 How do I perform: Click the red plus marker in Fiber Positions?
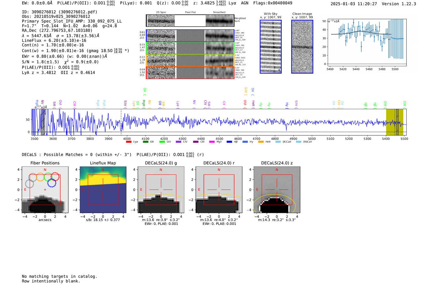(x=45, y=190)
